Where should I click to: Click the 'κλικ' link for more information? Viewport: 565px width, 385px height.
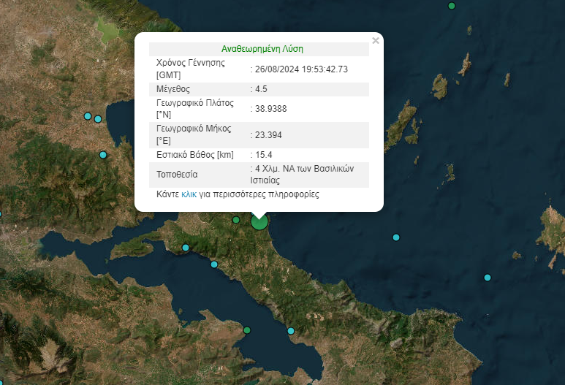pyautogui.click(x=189, y=195)
